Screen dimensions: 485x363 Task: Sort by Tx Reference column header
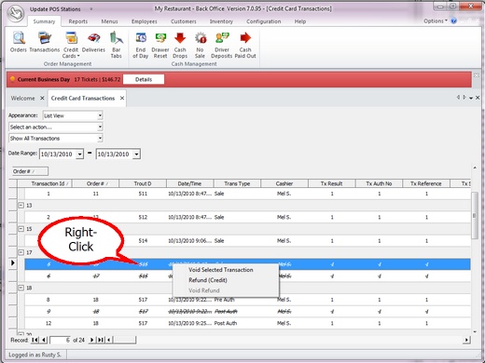point(426,183)
